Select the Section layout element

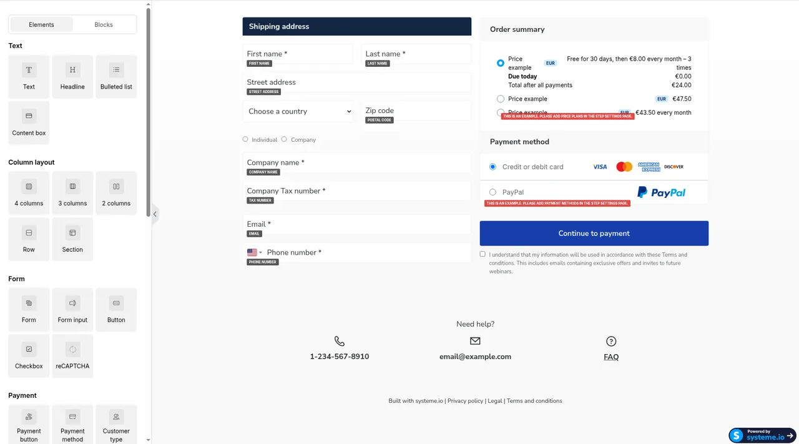(x=72, y=239)
